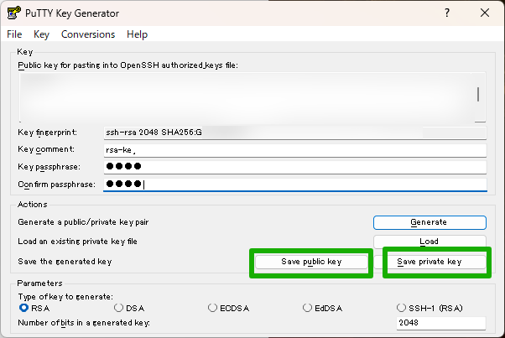
Task: Click the PuTTY Key Generator title bar icon
Action: [14, 13]
